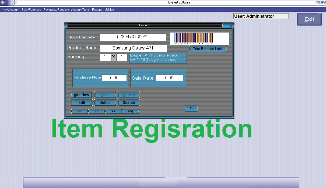Click Print Barcode Label button
Screen dimensions: 326x188
[208, 49]
